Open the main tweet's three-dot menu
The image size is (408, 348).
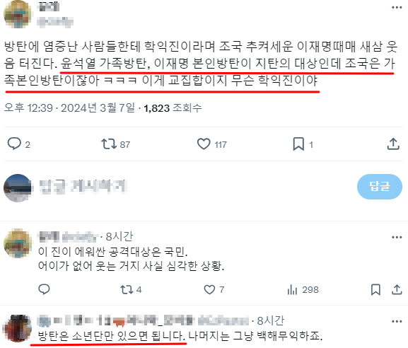[x=397, y=8]
